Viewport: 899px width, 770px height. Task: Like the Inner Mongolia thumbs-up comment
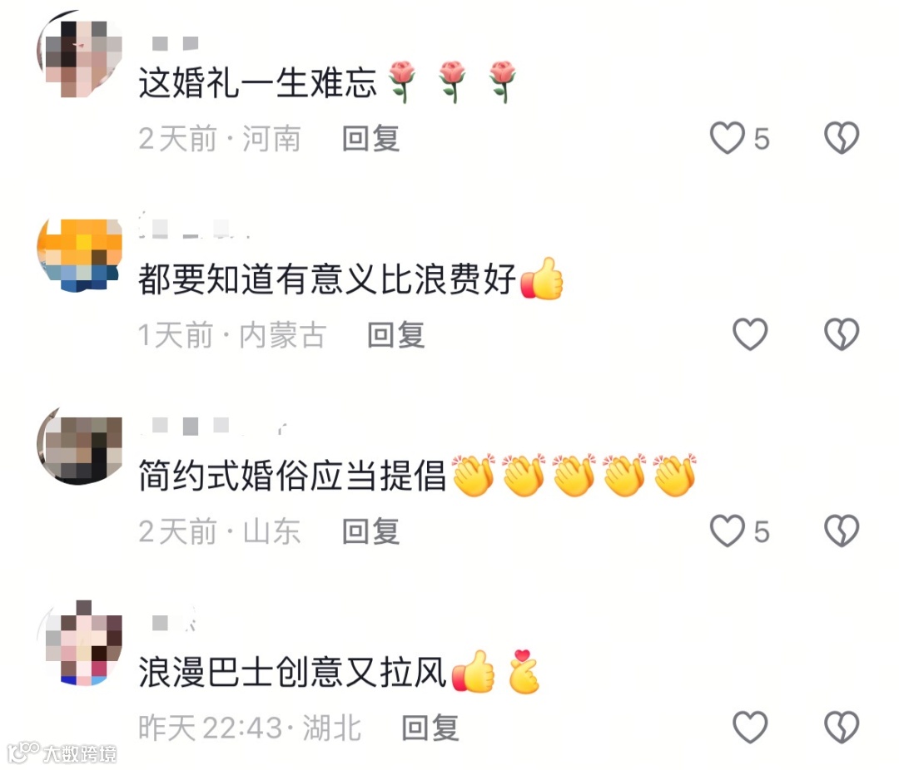pyautogui.click(x=750, y=334)
